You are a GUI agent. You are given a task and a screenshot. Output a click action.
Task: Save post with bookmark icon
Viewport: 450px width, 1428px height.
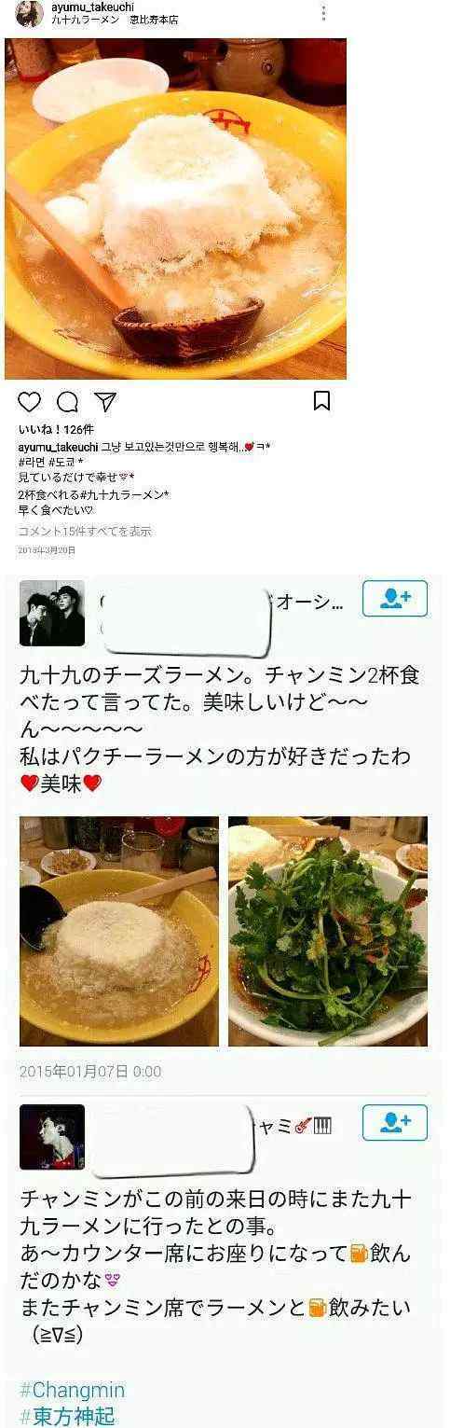pyautogui.click(x=321, y=401)
